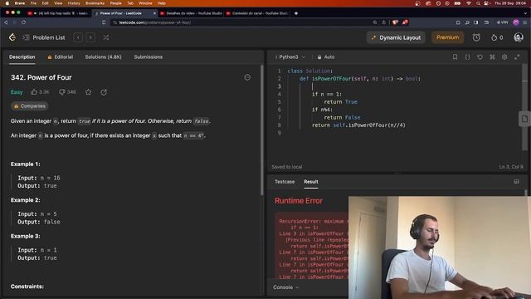This screenshot has width=531, height=299.
Task: Pick a random problem with shuffle icon
Action: click(106, 37)
